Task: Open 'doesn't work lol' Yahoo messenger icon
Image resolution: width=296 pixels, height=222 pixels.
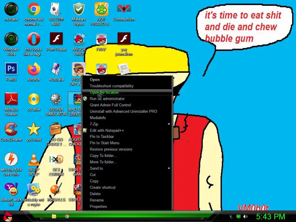Action: point(11,194)
